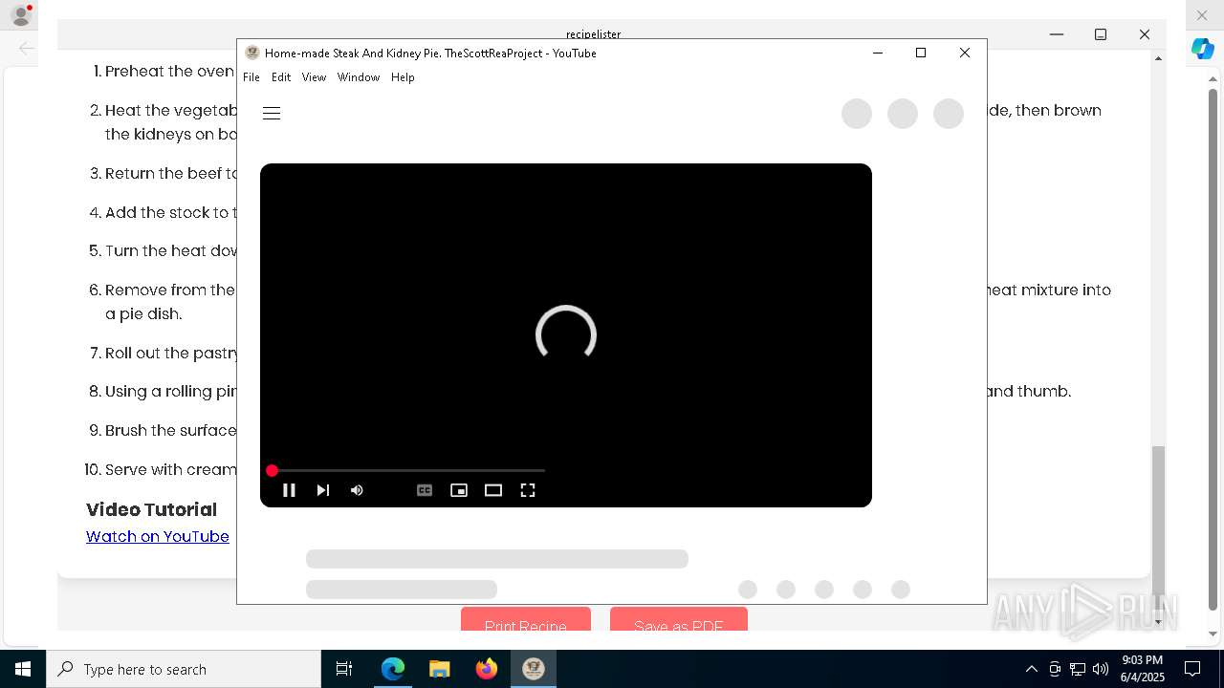Open File Explorer from taskbar
This screenshot has height=688, width=1224.
(439, 669)
